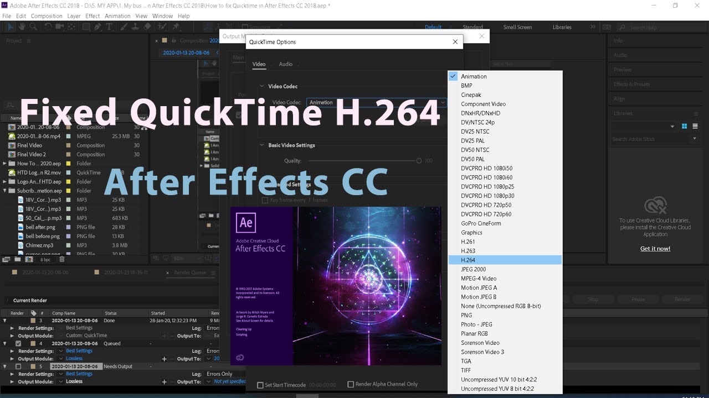
Task: Select the Pen tool
Action: pyautogui.click(x=98, y=27)
